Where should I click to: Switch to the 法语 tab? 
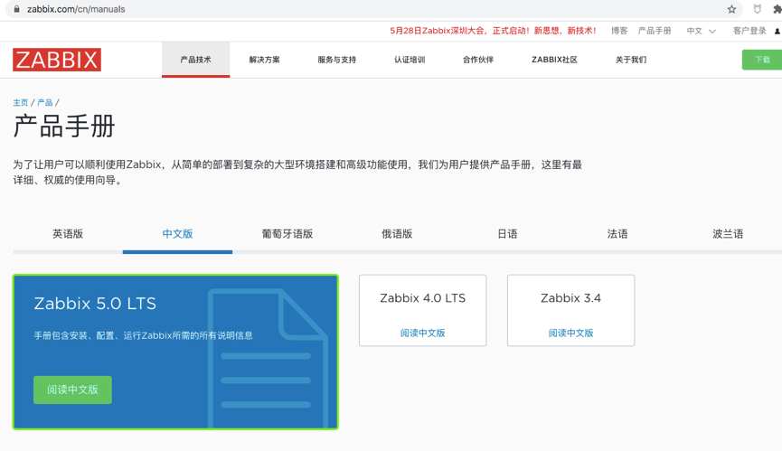coord(617,234)
